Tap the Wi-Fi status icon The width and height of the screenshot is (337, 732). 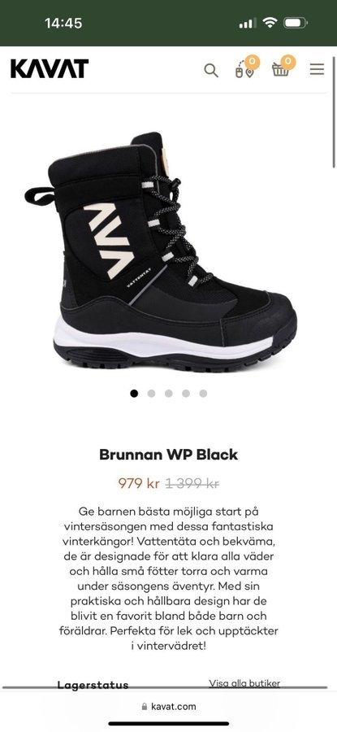click(270, 23)
